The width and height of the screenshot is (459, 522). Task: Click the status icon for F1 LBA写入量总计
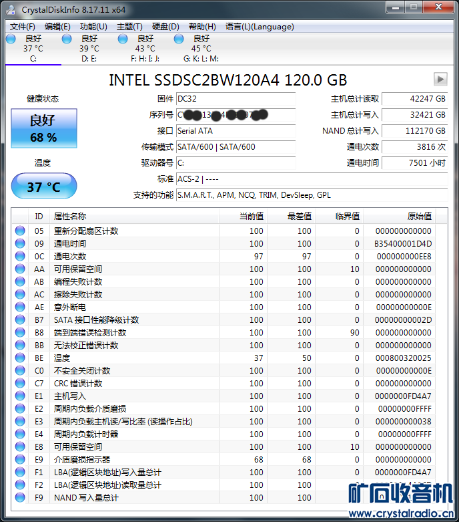20,472
